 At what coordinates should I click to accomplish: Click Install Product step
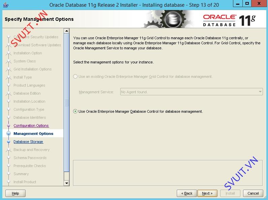click(25, 182)
